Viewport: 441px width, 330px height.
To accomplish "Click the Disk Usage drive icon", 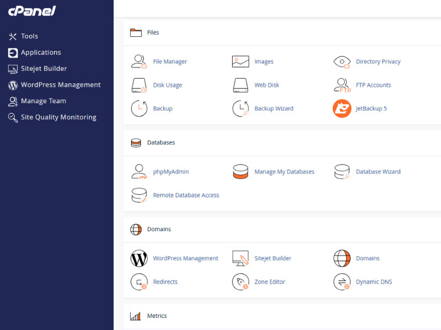I will (x=139, y=85).
